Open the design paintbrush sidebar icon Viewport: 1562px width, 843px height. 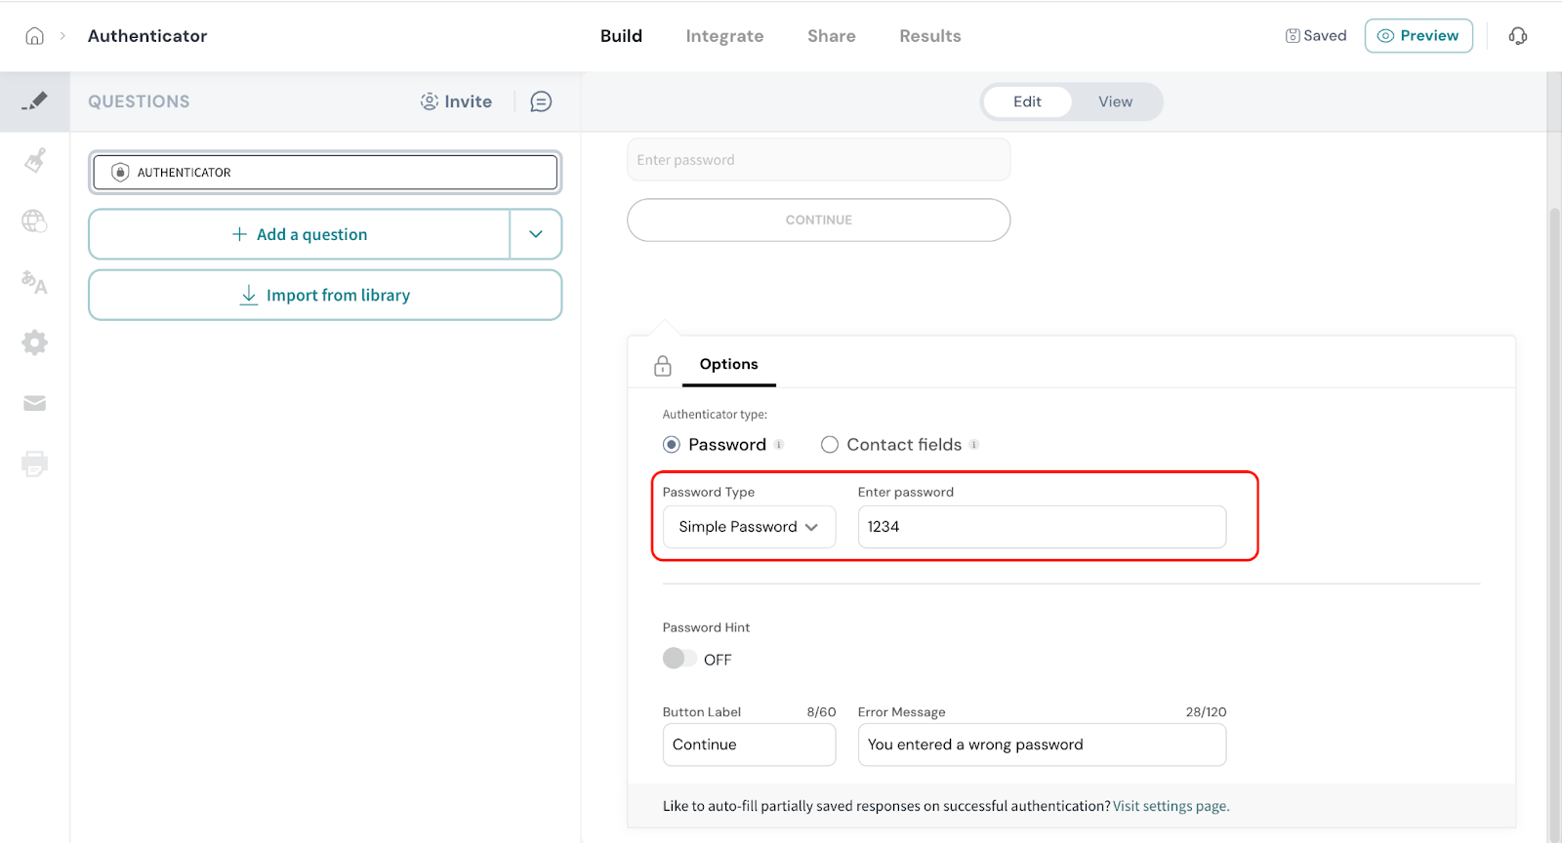[34, 160]
